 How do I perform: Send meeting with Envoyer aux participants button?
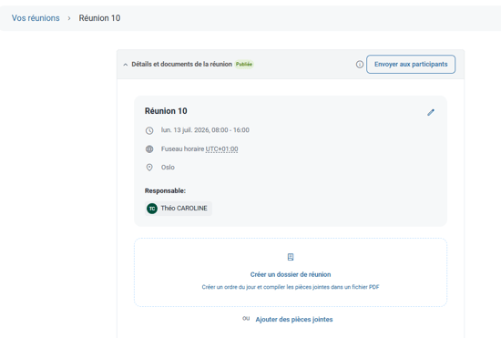pos(411,64)
